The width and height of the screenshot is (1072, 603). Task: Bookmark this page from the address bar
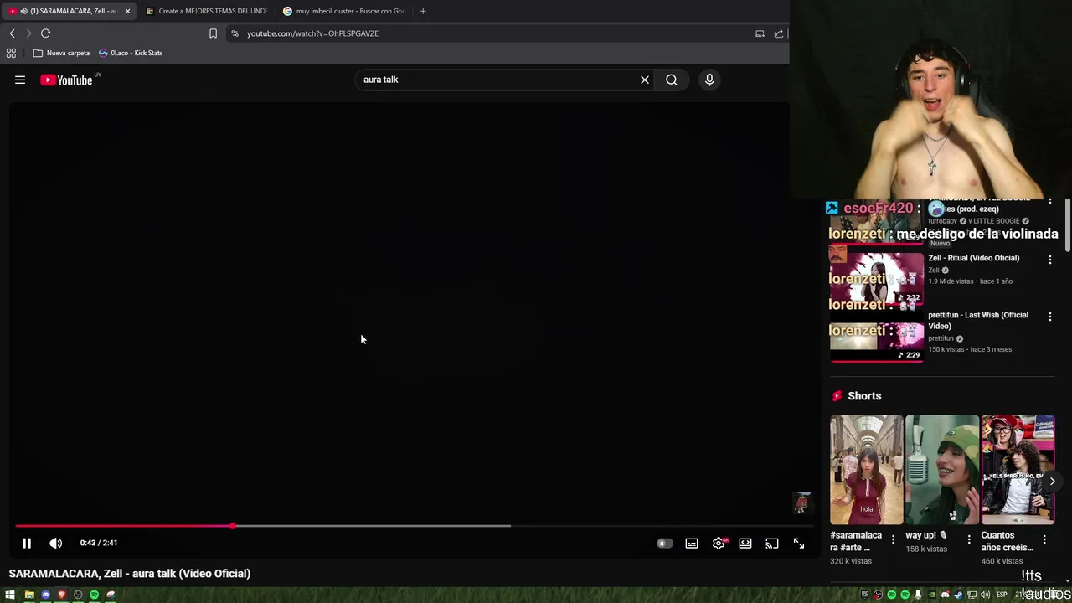(213, 33)
